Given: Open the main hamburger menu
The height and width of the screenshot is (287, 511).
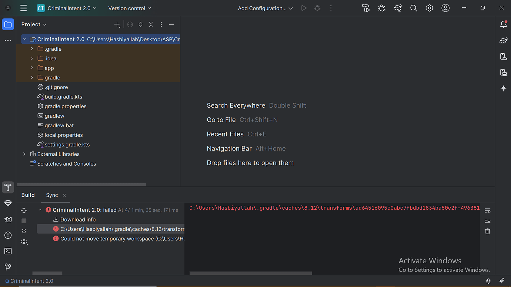Looking at the screenshot, I should point(23,8).
